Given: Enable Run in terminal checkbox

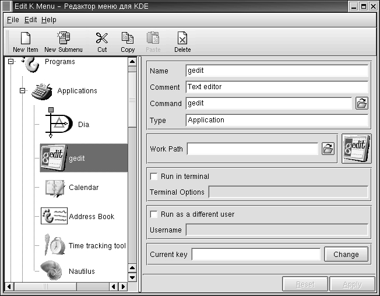Looking at the screenshot, I should [x=154, y=177].
